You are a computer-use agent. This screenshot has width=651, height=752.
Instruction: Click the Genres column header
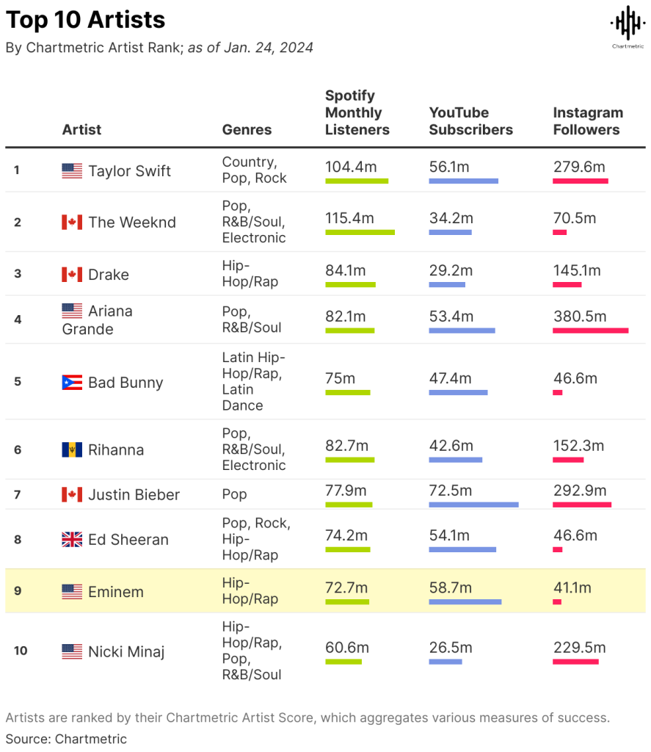247,129
